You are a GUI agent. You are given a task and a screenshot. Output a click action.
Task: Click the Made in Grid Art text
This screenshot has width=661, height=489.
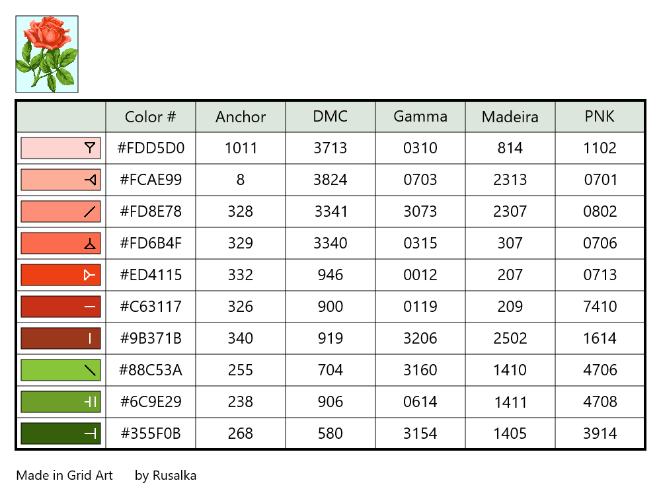[65, 475]
